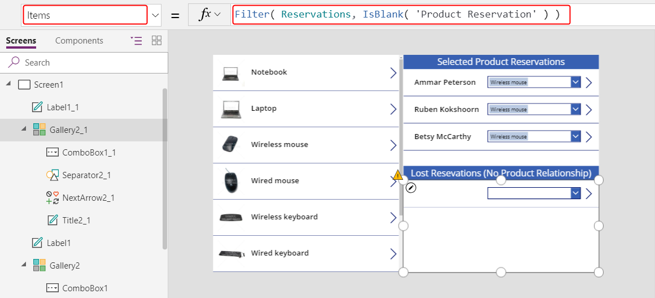Open the Screens tab
The image size is (655, 298).
tap(21, 41)
